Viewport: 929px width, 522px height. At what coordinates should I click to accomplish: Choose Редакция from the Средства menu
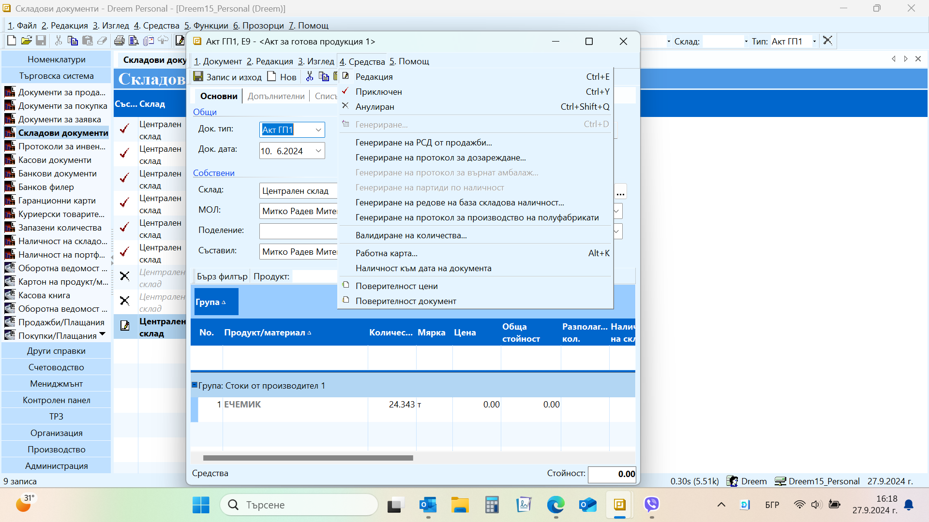(476, 76)
